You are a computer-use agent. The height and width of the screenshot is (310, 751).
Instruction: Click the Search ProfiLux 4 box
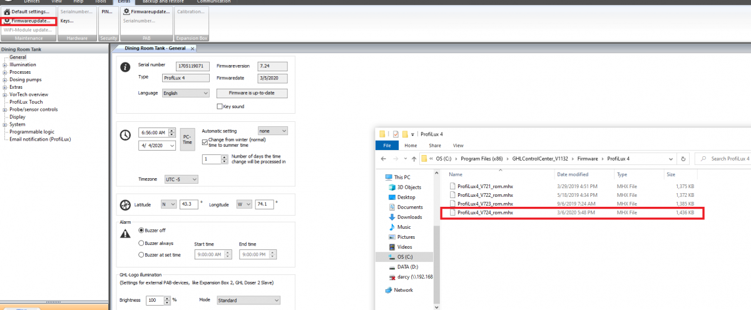click(x=723, y=158)
